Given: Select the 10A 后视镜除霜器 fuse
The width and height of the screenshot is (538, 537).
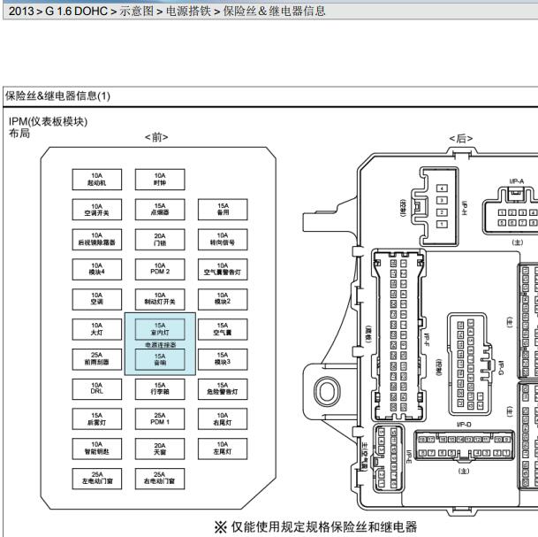Looking at the screenshot, I should coord(97,240).
